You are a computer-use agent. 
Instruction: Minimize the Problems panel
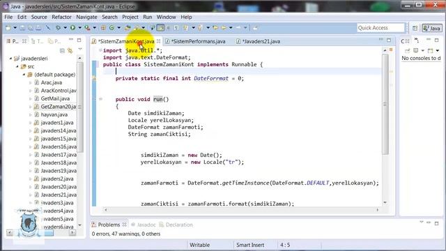click(429, 223)
